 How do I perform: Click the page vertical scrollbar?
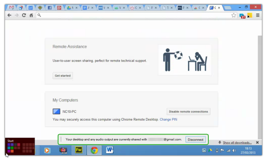coord(260,87)
